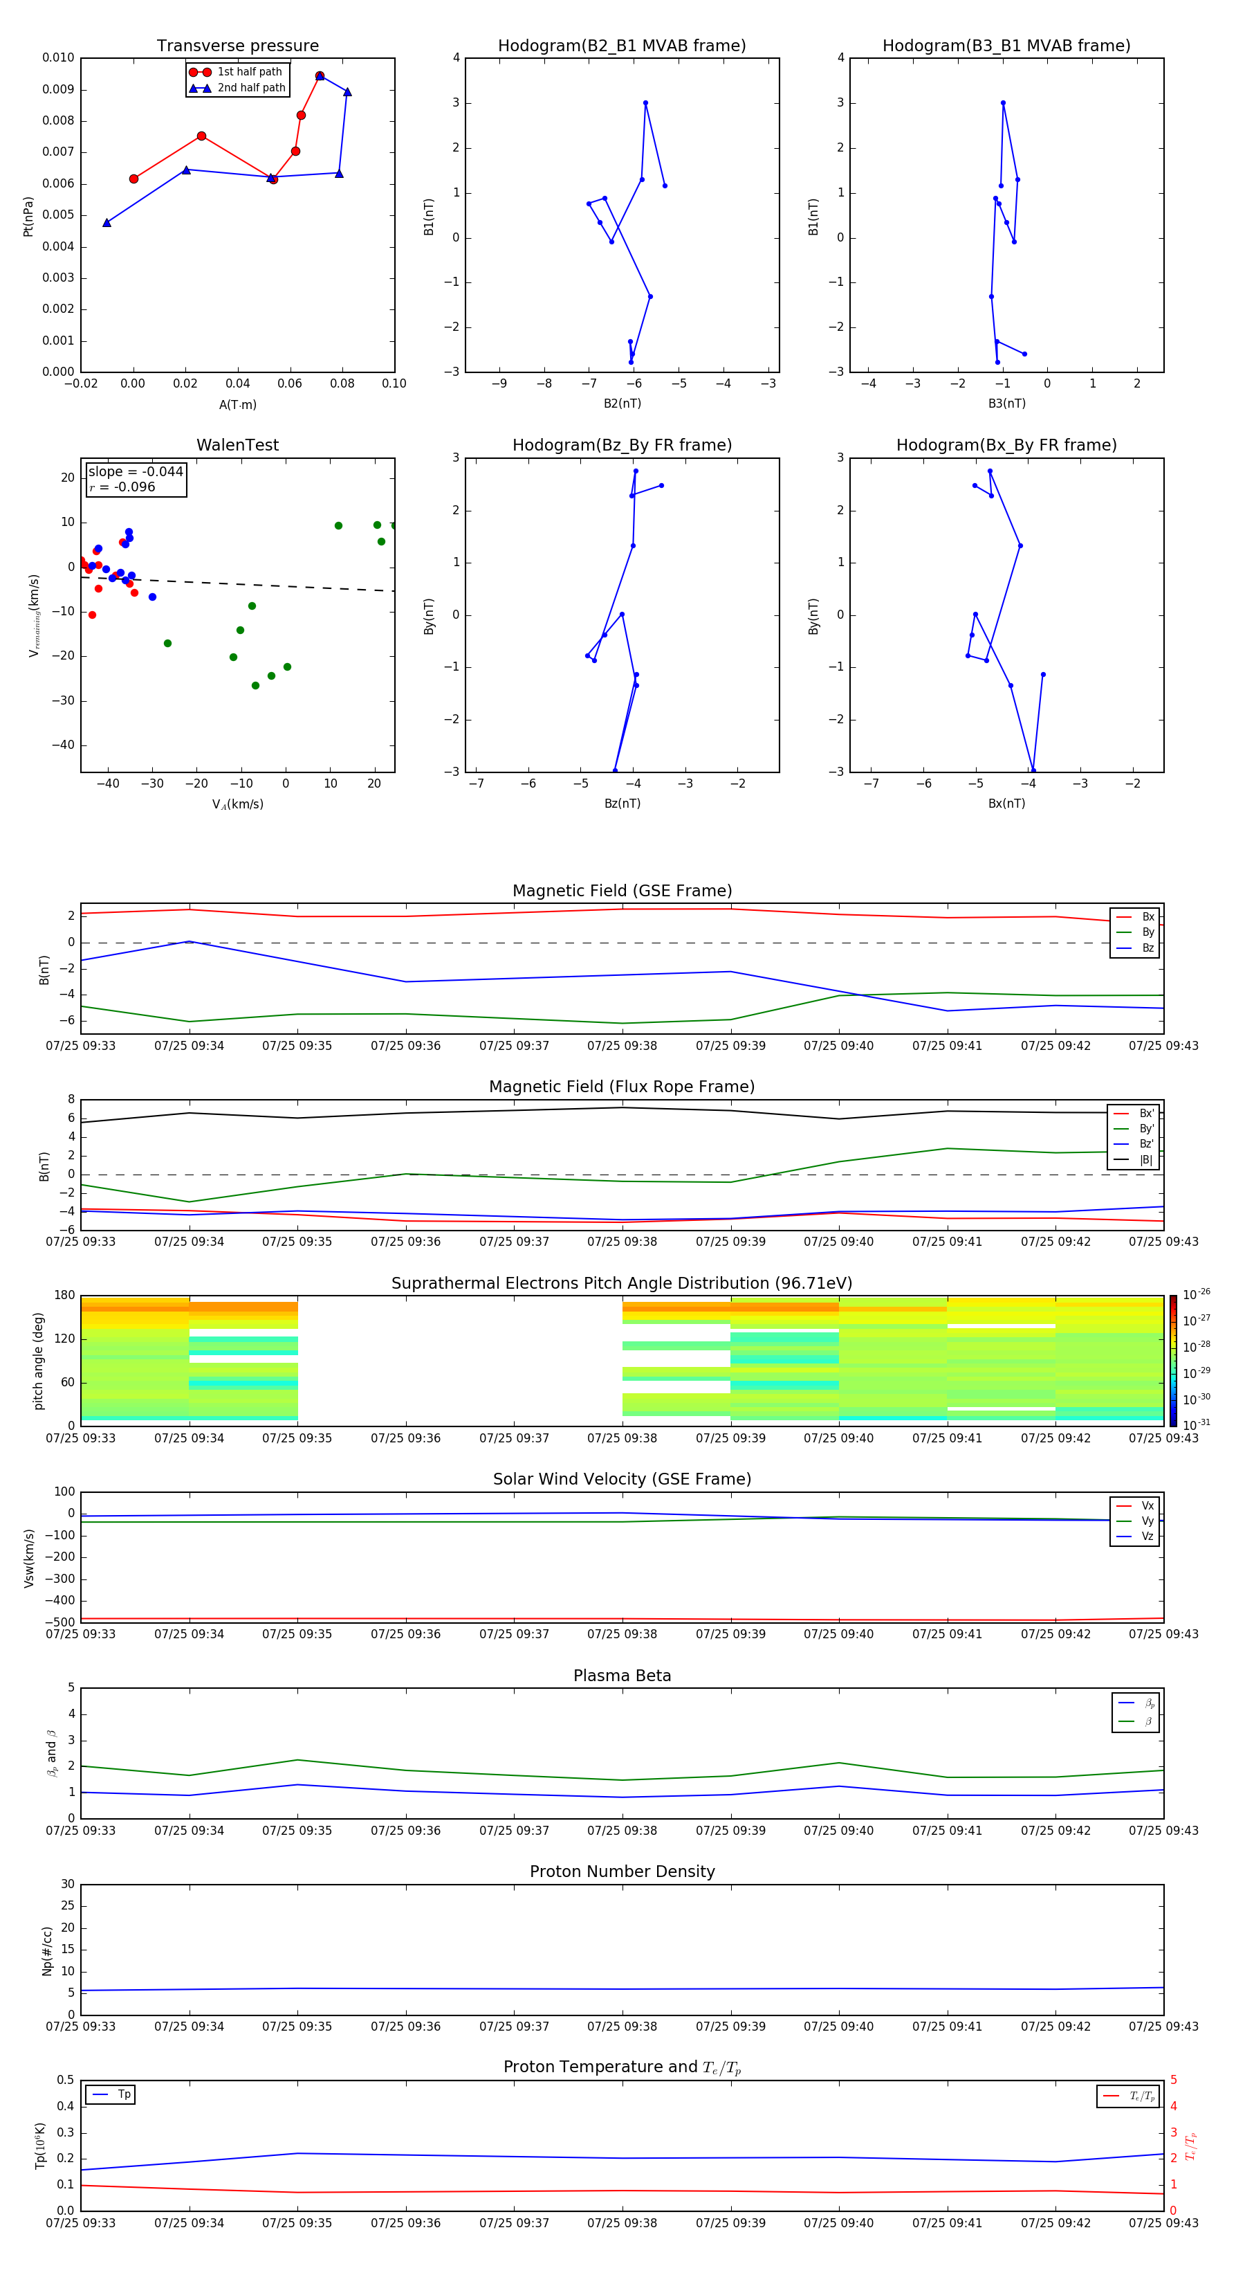Select the Vz legend entry
1245x2284 pixels.
(1135, 1537)
